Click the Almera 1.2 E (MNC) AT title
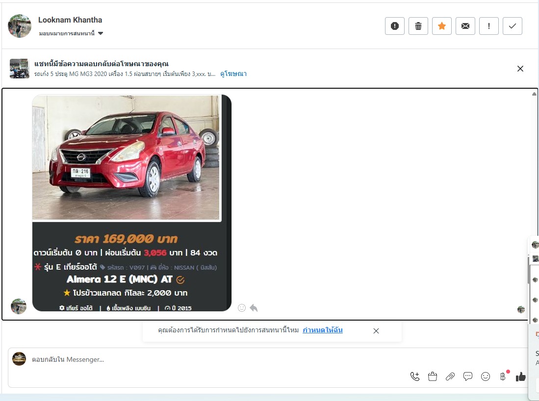Image resolution: width=539 pixels, height=401 pixels. (119, 279)
